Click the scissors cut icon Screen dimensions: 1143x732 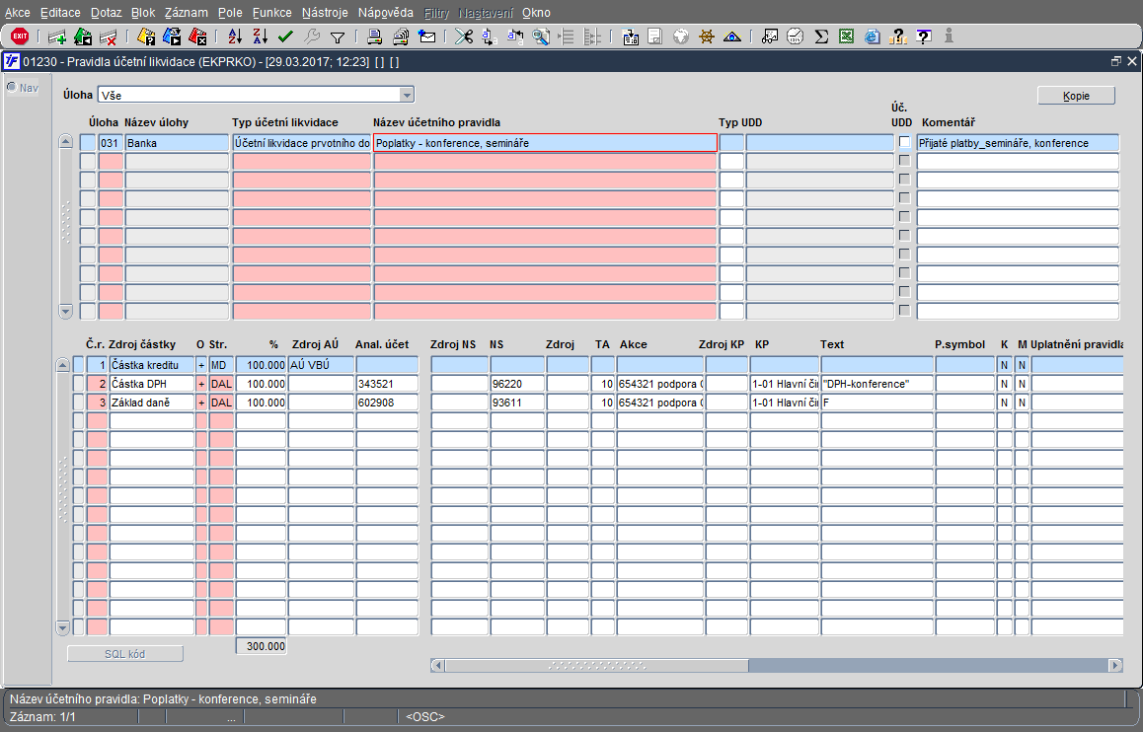[x=463, y=37]
